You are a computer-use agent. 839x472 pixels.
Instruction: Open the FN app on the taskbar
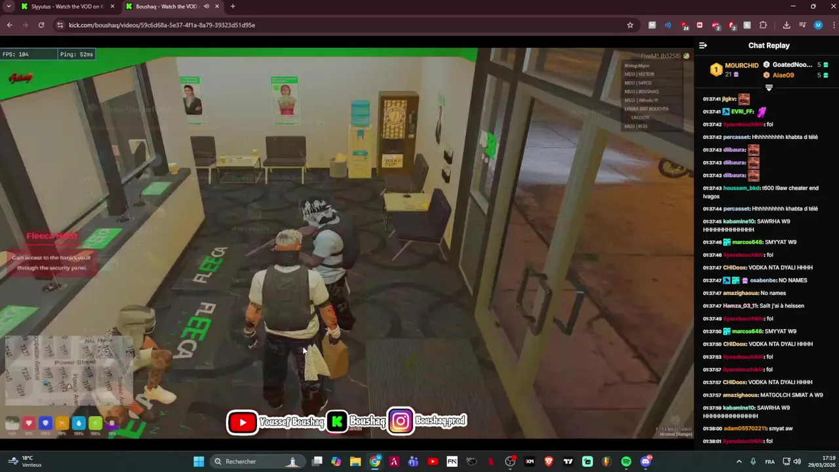[452, 462]
